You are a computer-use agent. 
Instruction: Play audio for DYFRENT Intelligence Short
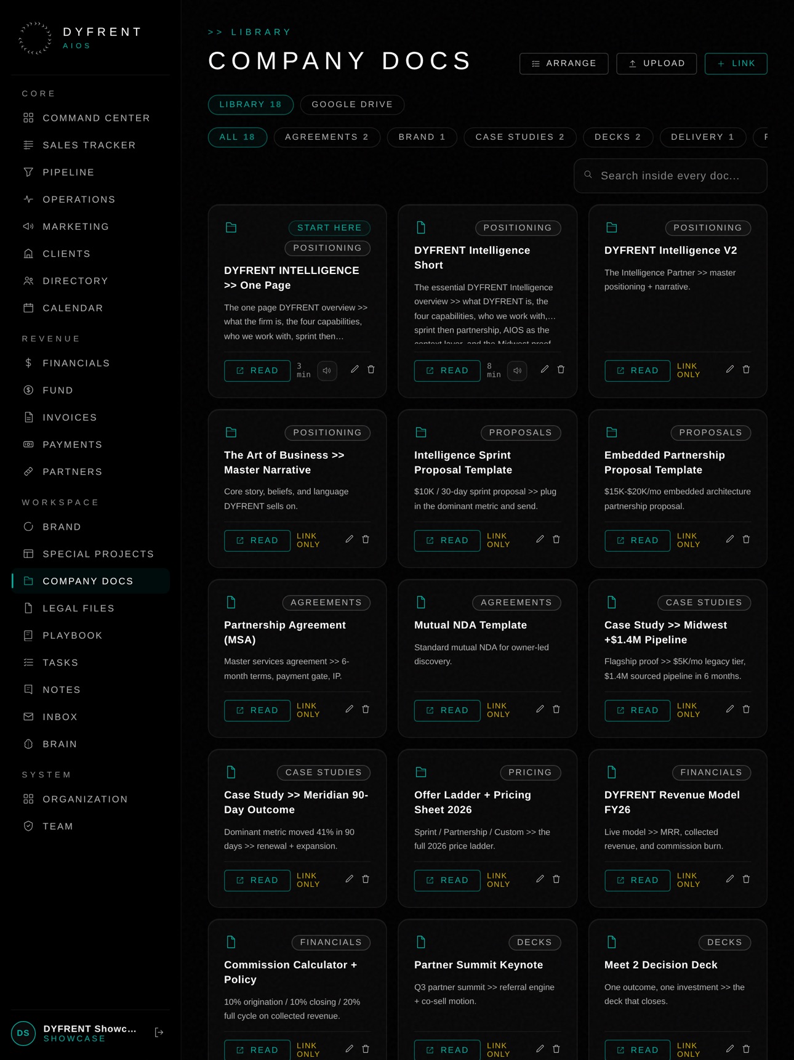coord(517,371)
